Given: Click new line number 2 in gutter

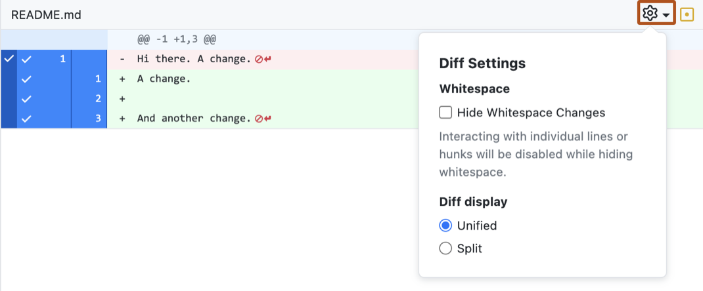Looking at the screenshot, I should point(97,99).
